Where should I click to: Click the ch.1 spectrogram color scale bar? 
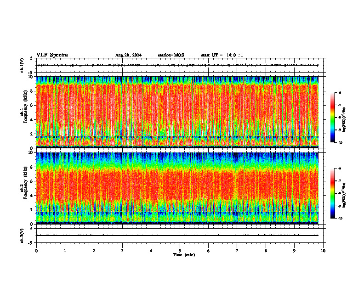(x=332, y=118)
